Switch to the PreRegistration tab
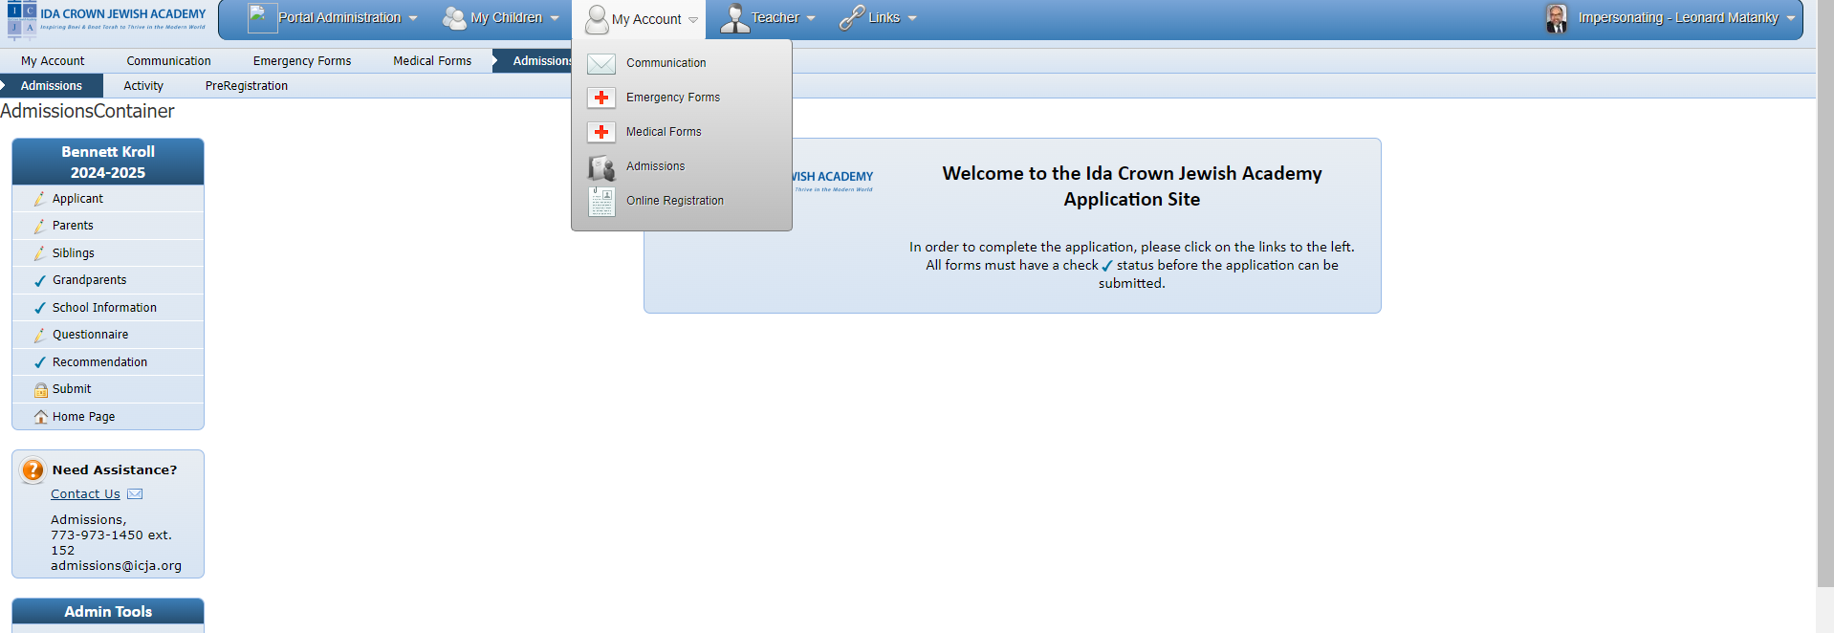 coord(247,86)
